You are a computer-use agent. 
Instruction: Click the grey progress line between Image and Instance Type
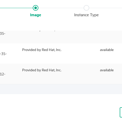tap(61, 8)
